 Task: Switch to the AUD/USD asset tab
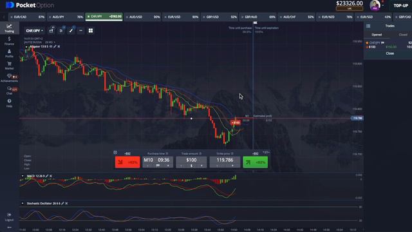[x=143, y=17]
